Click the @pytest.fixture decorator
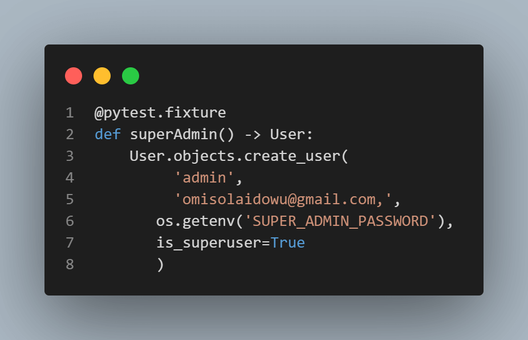This screenshot has height=340, width=528. point(160,113)
